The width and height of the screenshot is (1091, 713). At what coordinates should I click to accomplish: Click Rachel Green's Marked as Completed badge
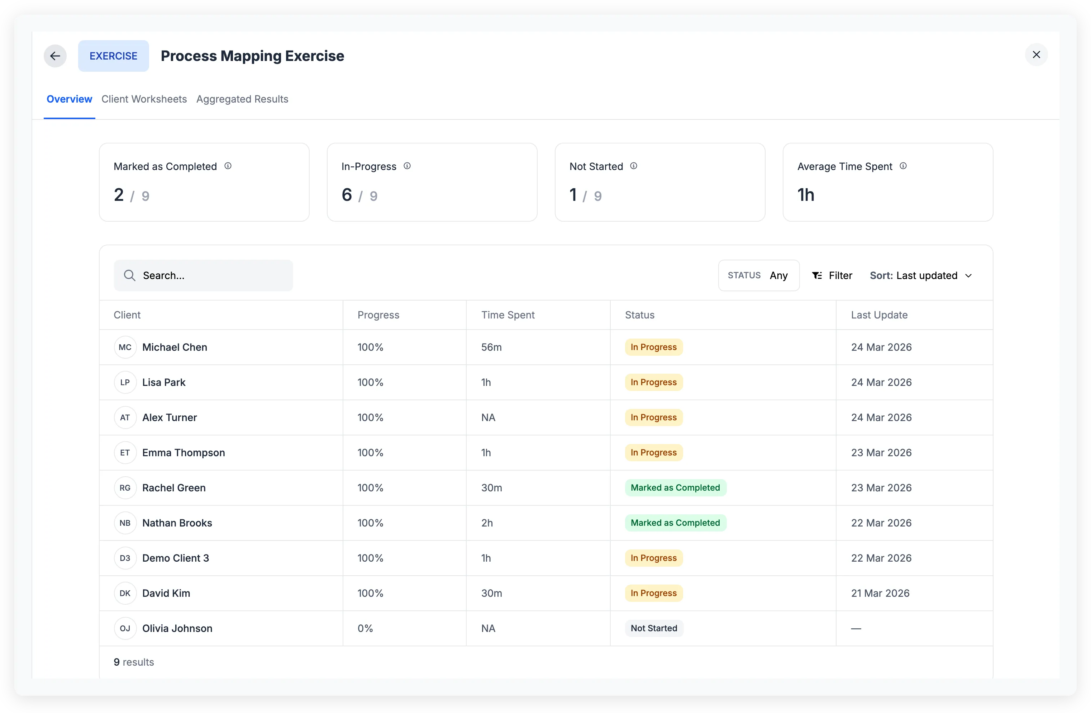point(675,487)
